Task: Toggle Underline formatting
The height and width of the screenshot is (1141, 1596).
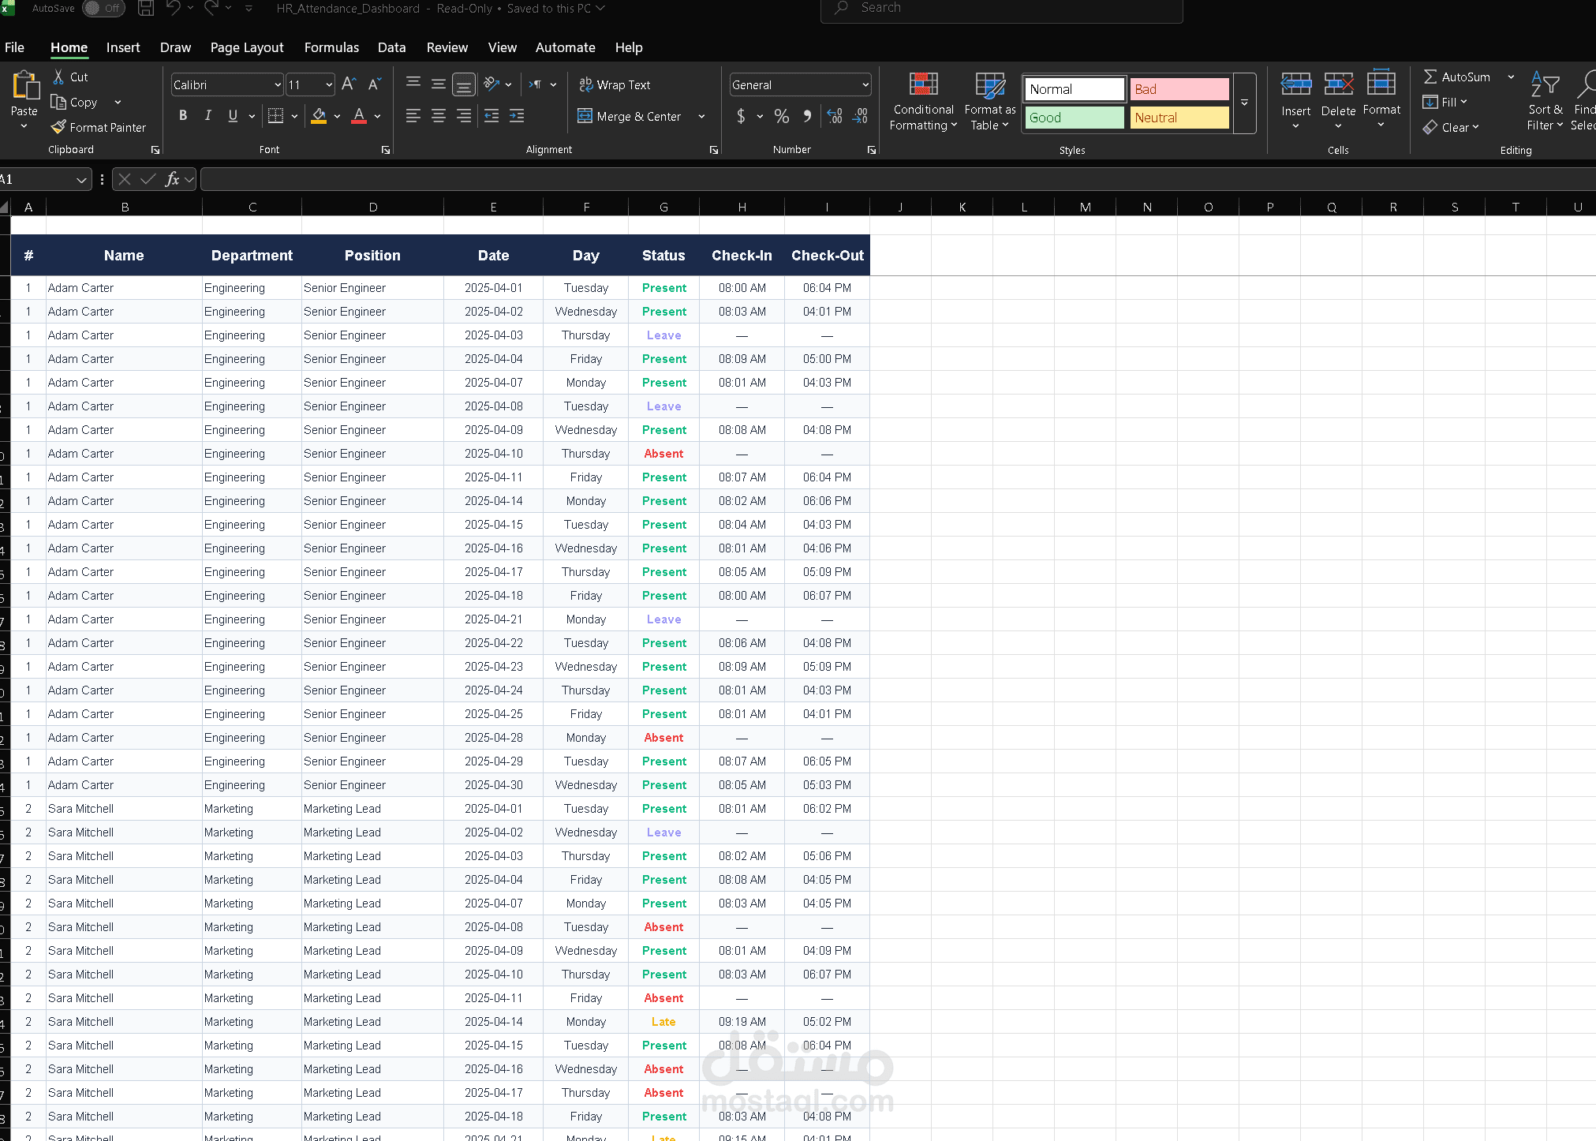Action: pos(233,115)
